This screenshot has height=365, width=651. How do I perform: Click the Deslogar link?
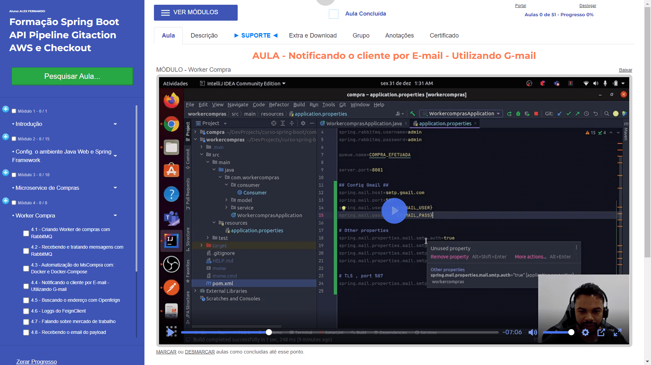[588, 6]
